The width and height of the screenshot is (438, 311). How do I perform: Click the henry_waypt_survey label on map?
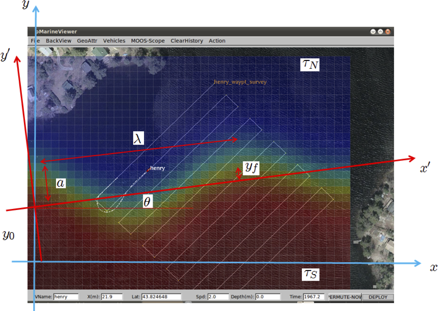coord(240,82)
